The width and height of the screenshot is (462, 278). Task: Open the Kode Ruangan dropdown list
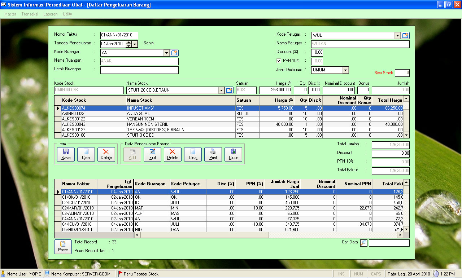(x=166, y=53)
